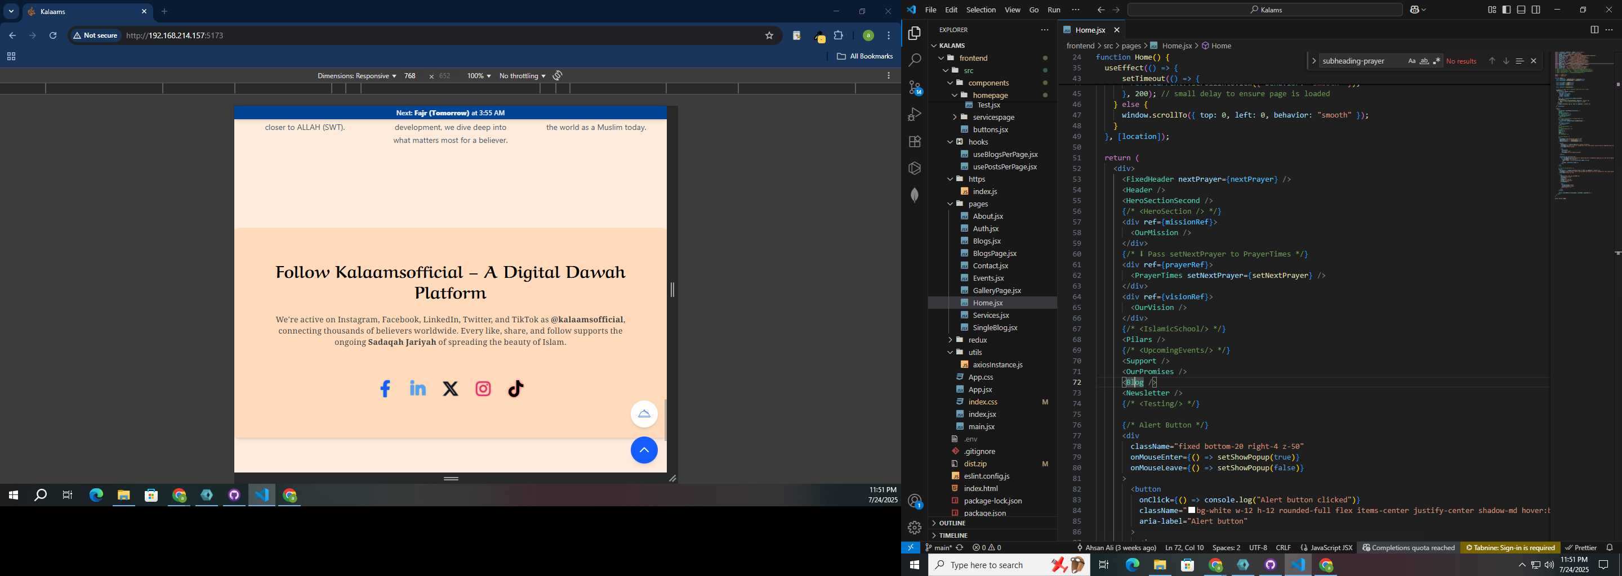The height and width of the screenshot is (576, 1622).
Task: Bookmark this page with the star icon
Action: pyautogui.click(x=769, y=36)
